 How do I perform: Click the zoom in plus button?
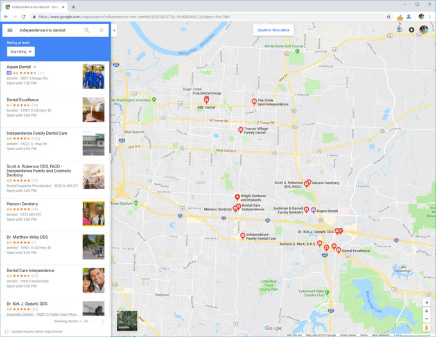click(426, 311)
